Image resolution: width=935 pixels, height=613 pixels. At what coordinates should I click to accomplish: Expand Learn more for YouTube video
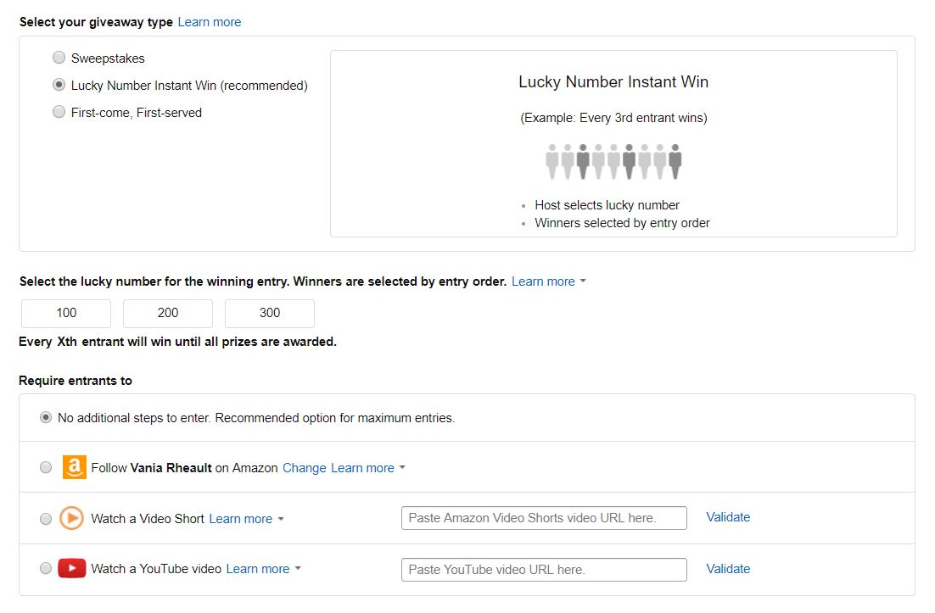262,569
